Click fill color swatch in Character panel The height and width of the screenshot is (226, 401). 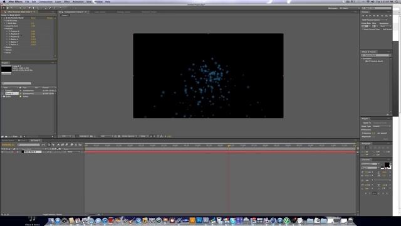[387, 164]
